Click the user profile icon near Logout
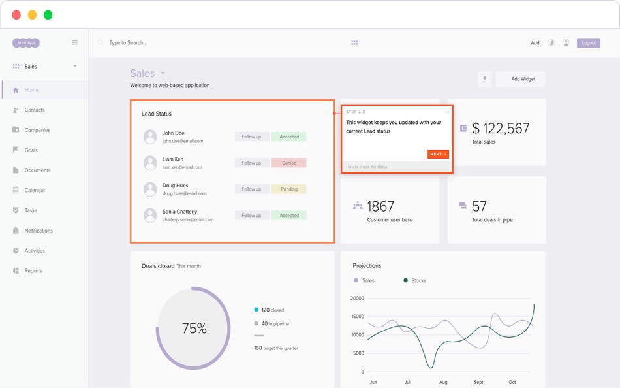 tap(566, 42)
